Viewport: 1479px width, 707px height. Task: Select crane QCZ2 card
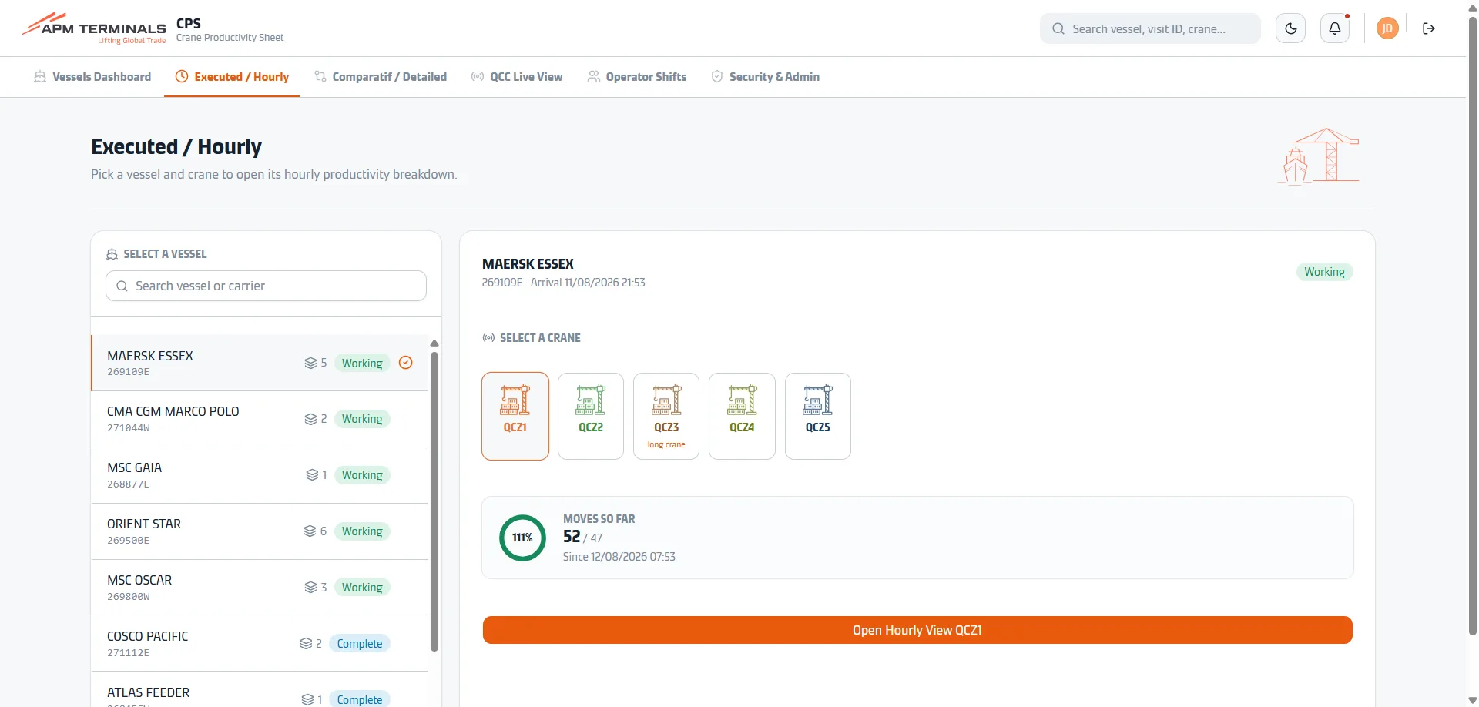pyautogui.click(x=591, y=416)
